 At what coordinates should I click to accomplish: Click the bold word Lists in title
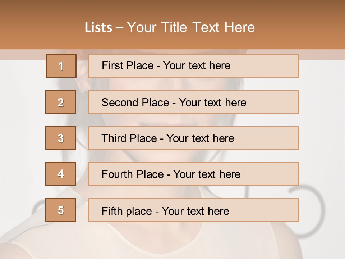click(x=98, y=27)
